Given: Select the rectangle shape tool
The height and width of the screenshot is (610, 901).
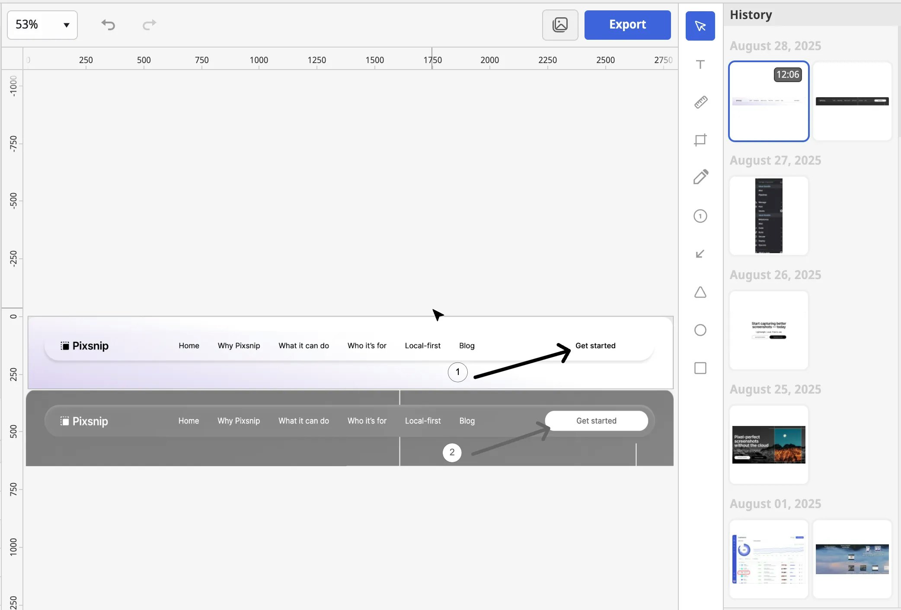Looking at the screenshot, I should tap(700, 368).
